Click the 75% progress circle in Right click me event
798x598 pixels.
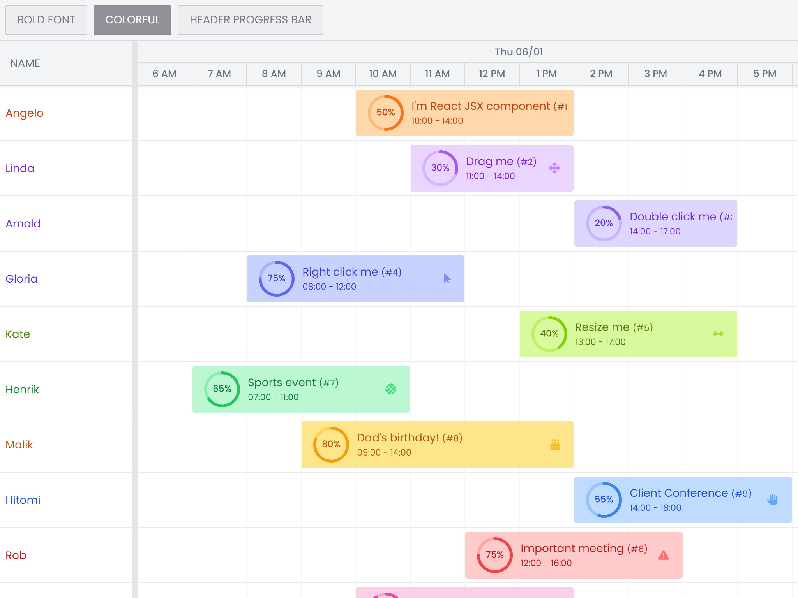coord(277,279)
